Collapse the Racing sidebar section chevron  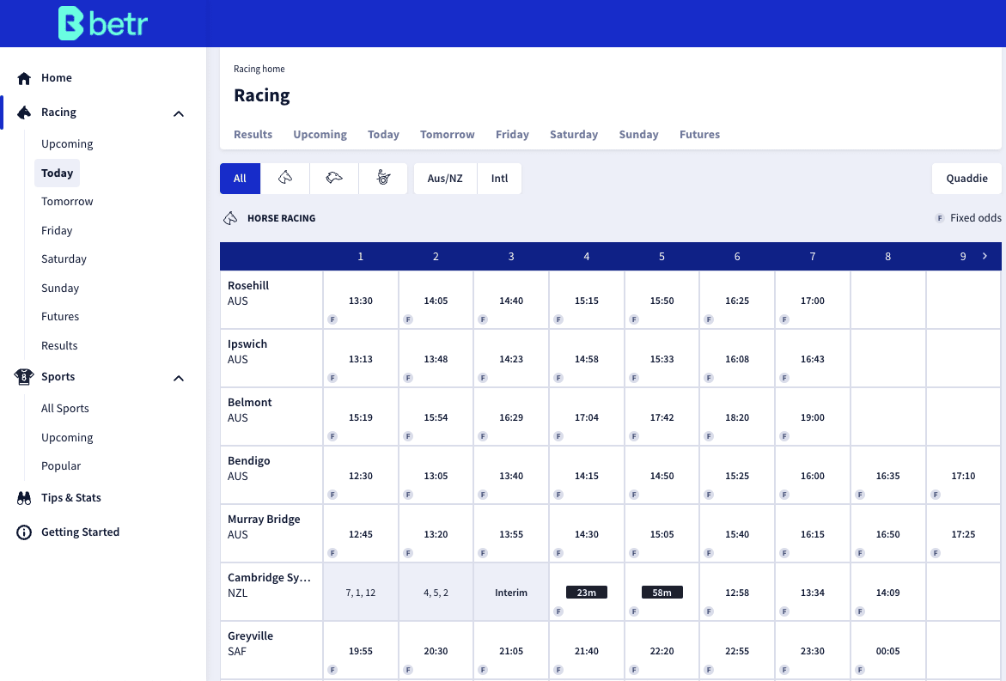click(179, 113)
